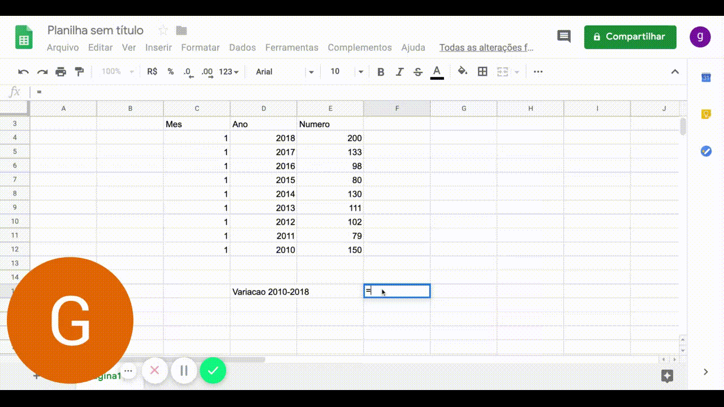Select column F header

pyautogui.click(x=397, y=109)
